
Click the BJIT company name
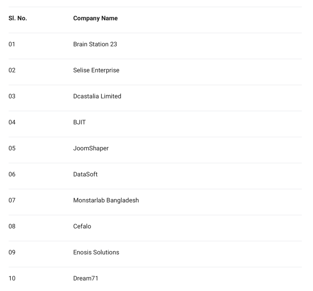79,122
